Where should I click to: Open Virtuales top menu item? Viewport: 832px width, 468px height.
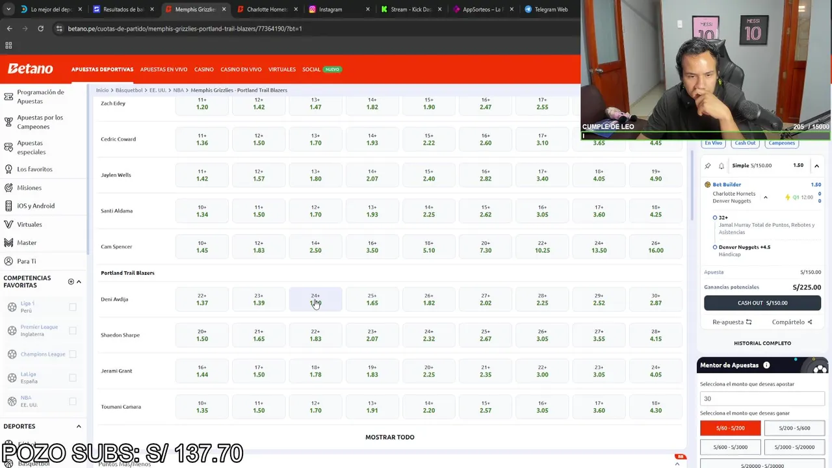coord(282,69)
